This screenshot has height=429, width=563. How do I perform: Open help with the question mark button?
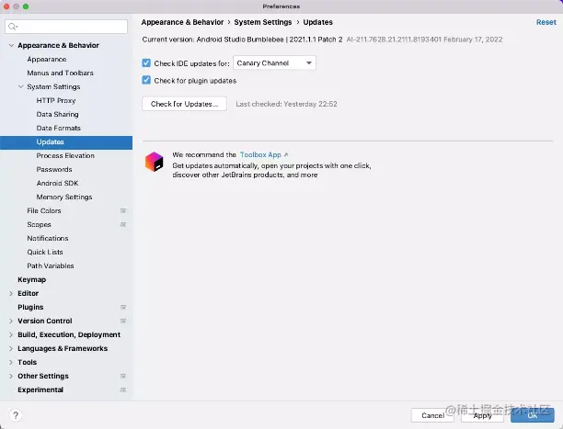coord(16,415)
